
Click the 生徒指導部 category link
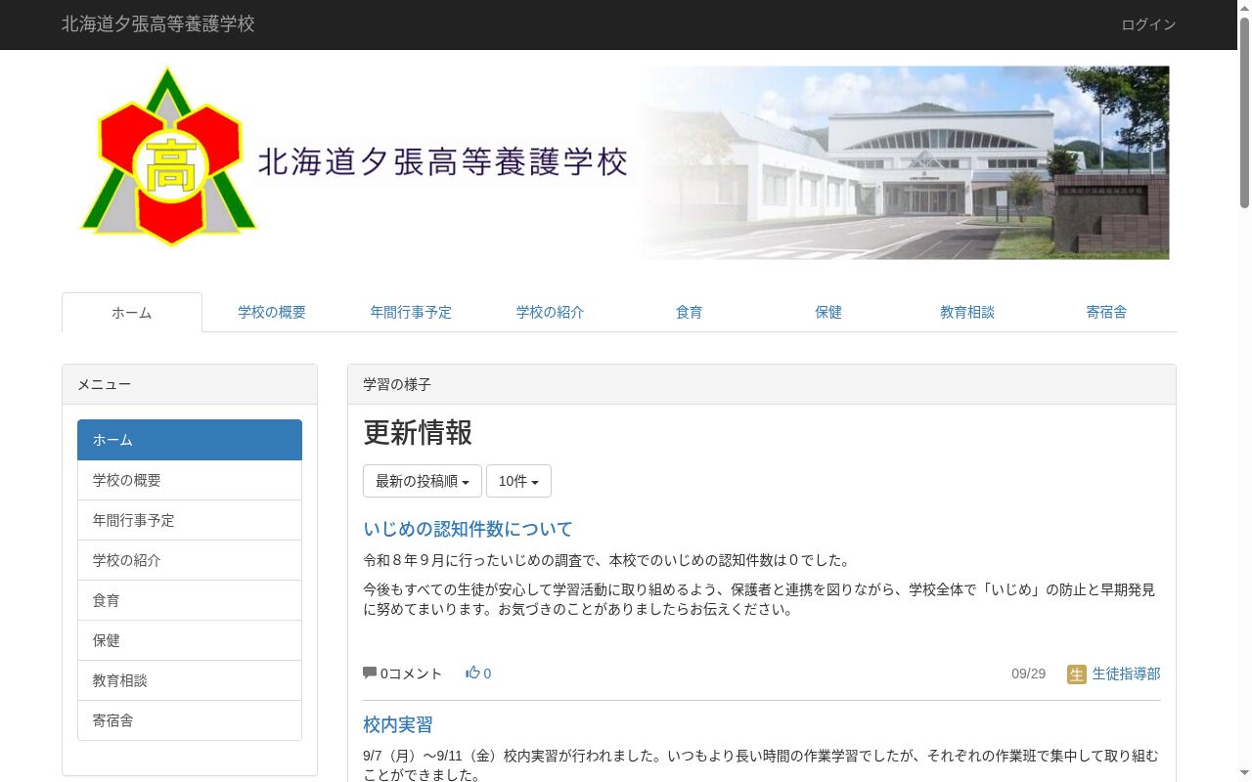[x=1126, y=673]
